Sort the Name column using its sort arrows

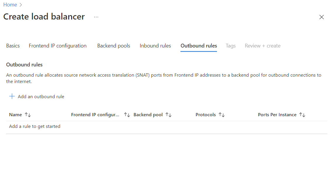(x=28, y=114)
